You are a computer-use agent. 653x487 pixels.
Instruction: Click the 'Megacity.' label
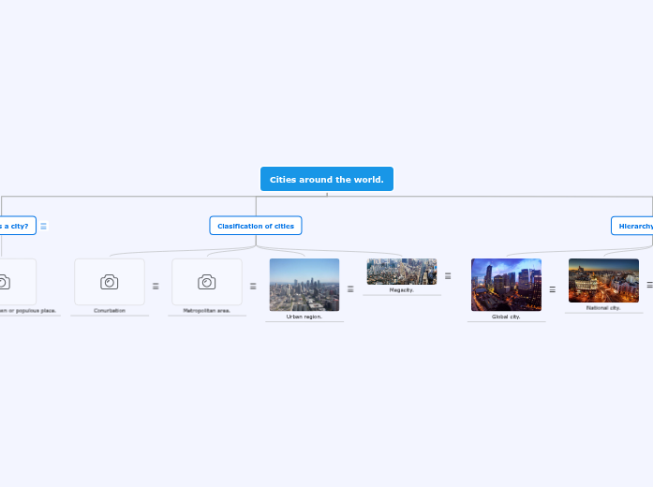click(402, 290)
